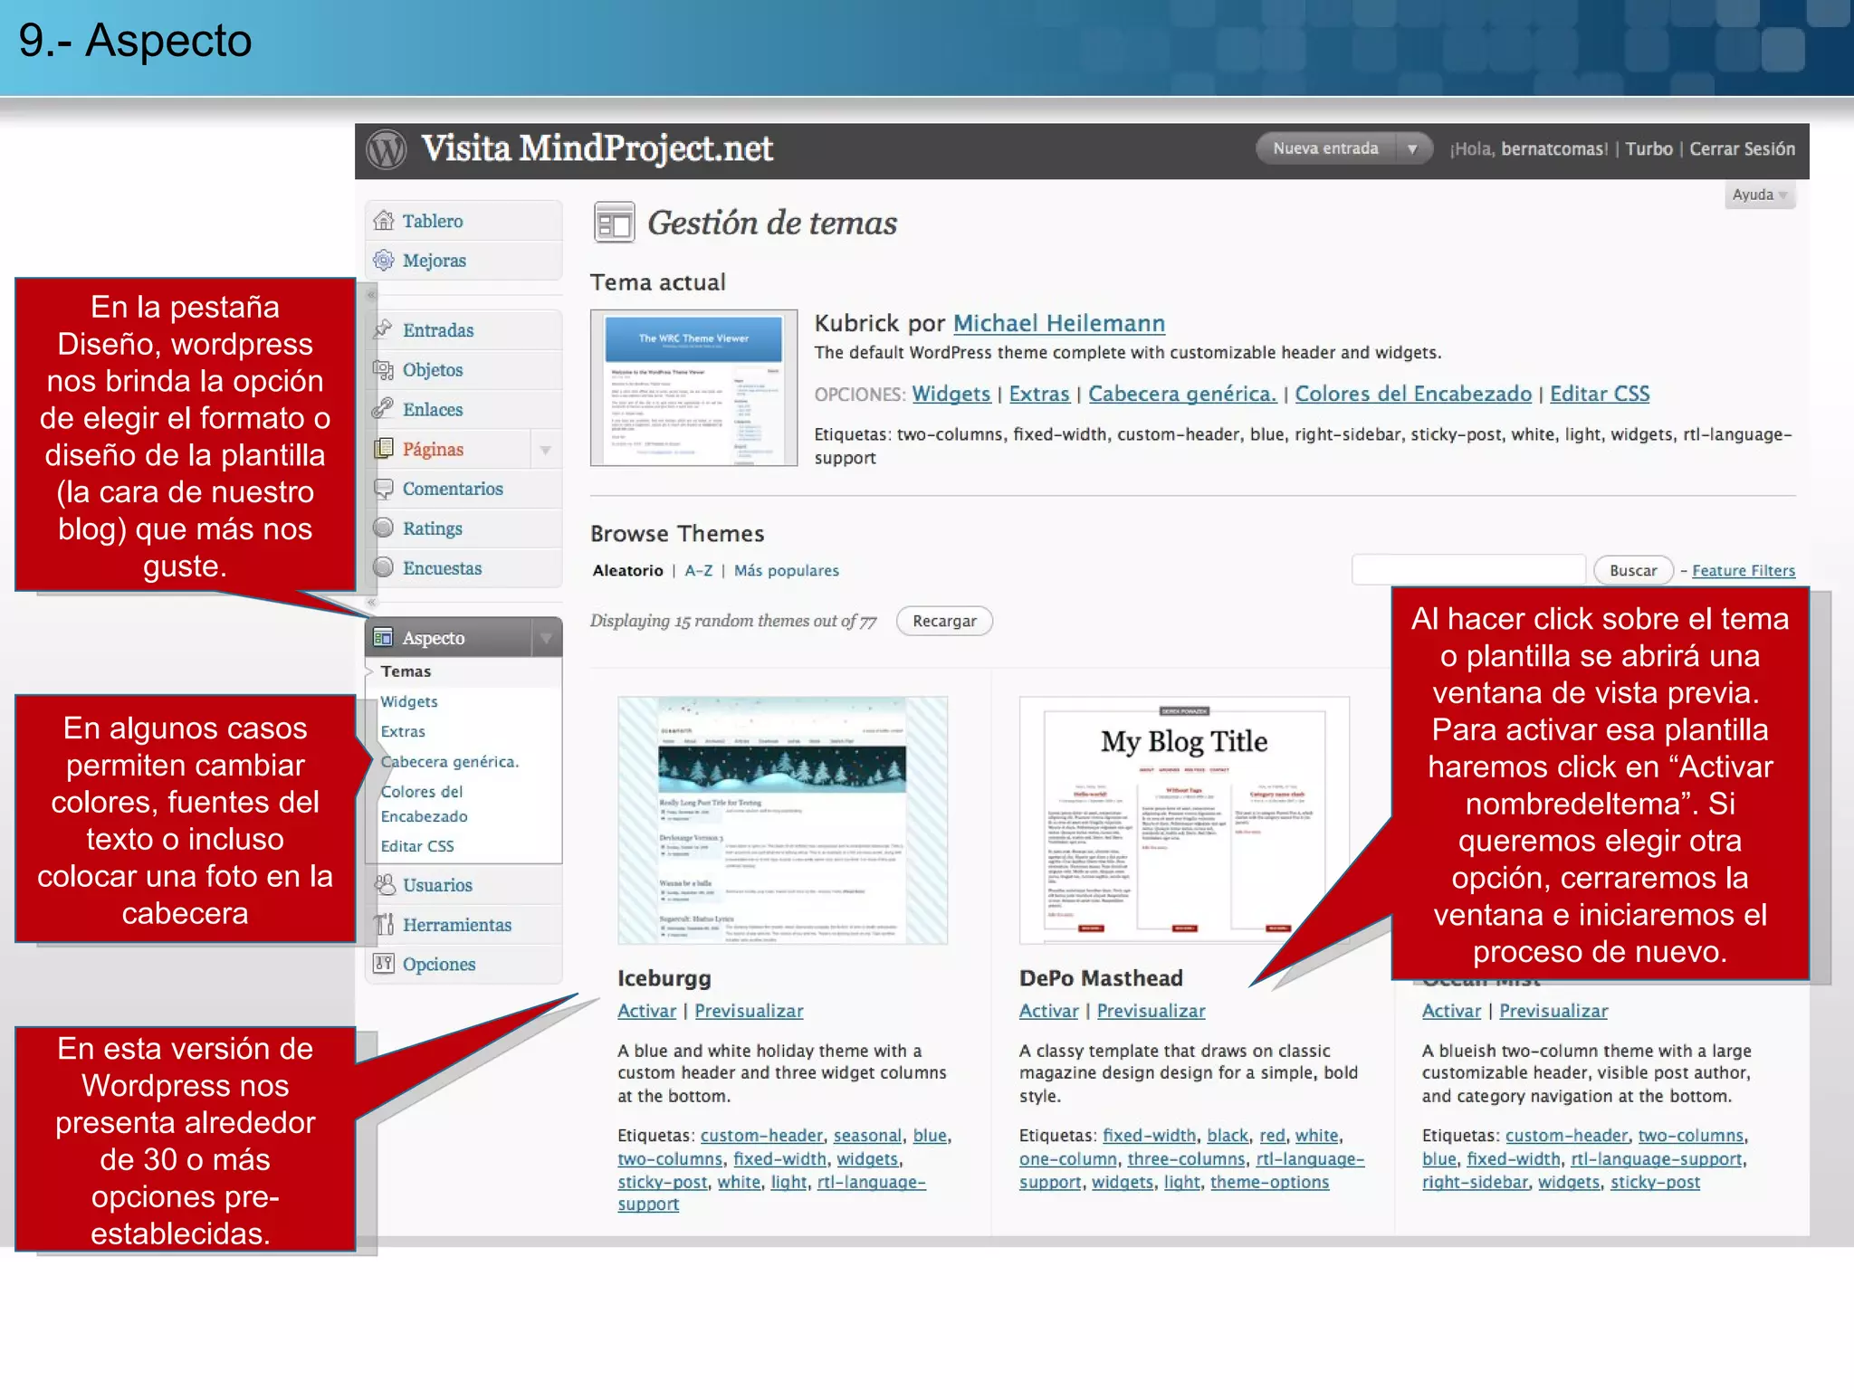Screen dimensions: 1854x1390
Task: Click the Opciones settings icon
Action: [x=385, y=963]
